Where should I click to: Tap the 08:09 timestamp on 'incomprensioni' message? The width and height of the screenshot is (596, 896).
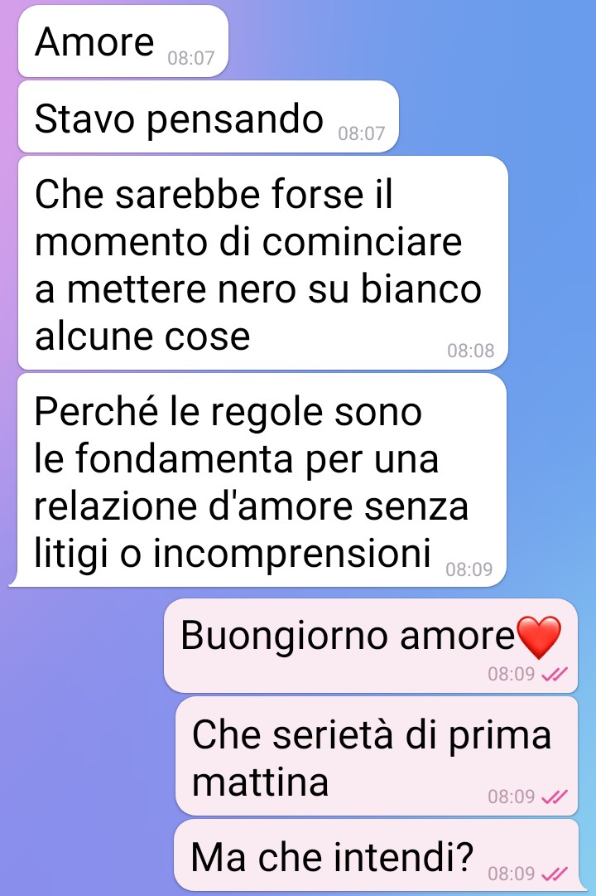click(x=469, y=569)
